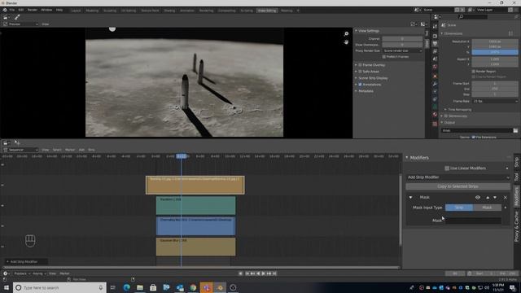Click the Mask modifier close X icon
The width and height of the screenshot is (521, 293).
point(505,197)
